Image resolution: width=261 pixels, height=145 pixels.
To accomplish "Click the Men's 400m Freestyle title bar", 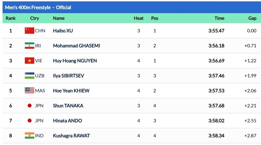I will 38,7.
